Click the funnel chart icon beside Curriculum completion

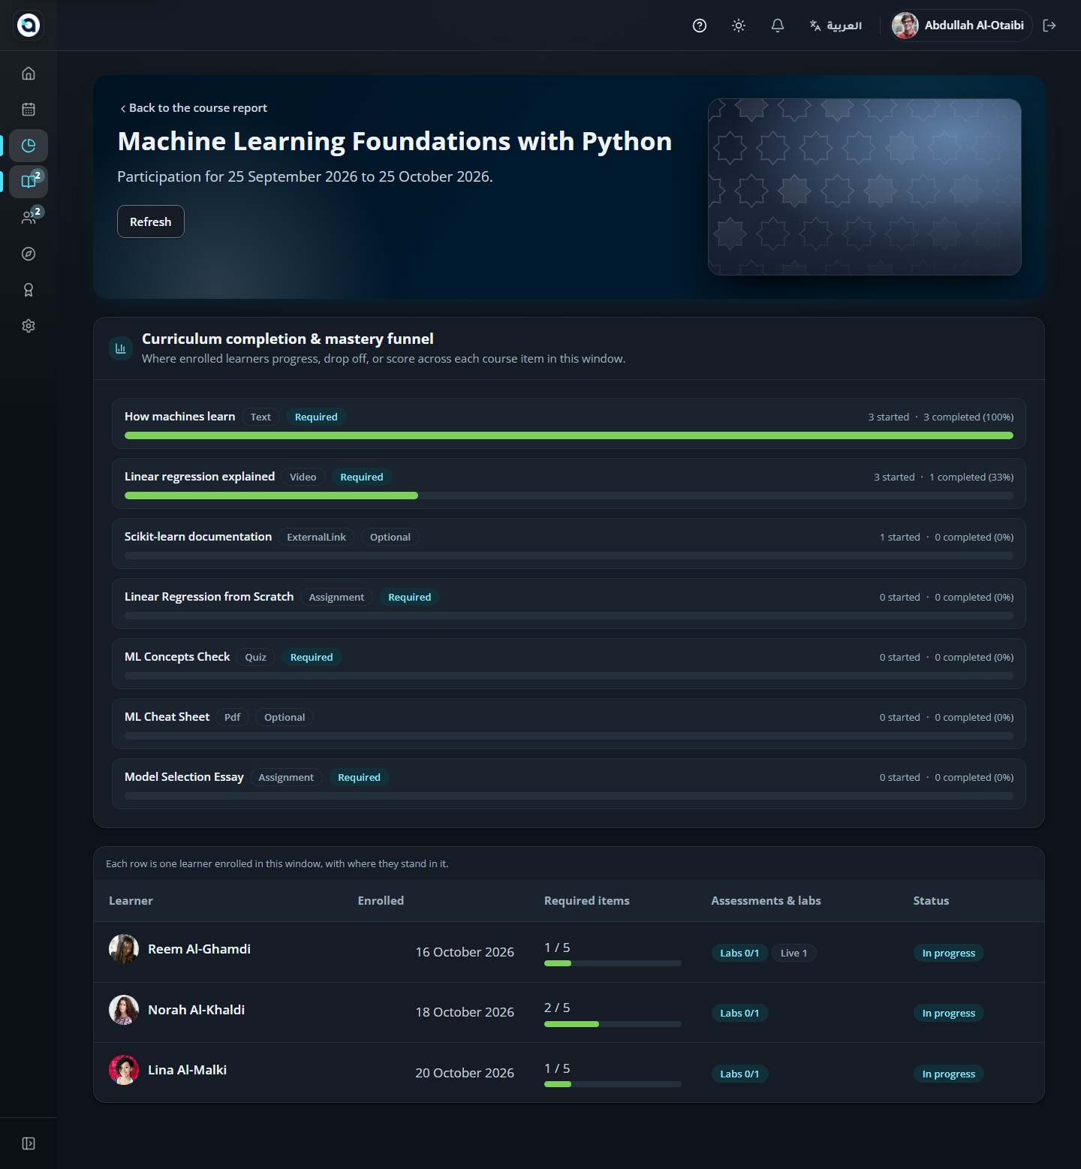pos(121,348)
